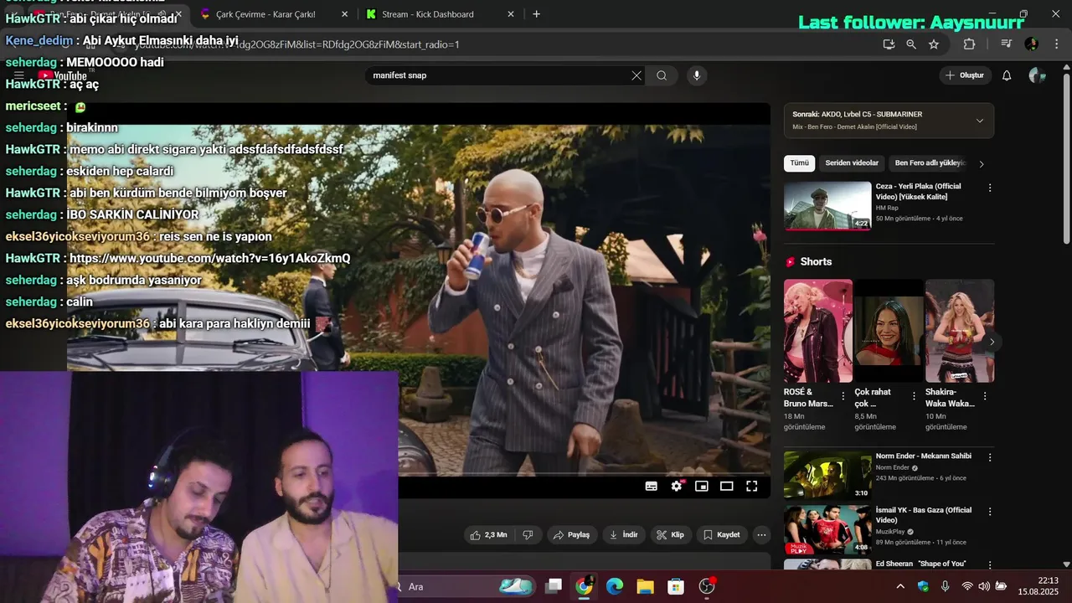
Task: Expand the Sonraki mix playlist panel
Action: (x=980, y=121)
